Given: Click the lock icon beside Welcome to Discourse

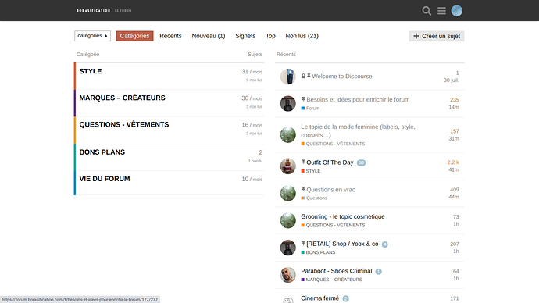Looking at the screenshot, I should 303,76.
